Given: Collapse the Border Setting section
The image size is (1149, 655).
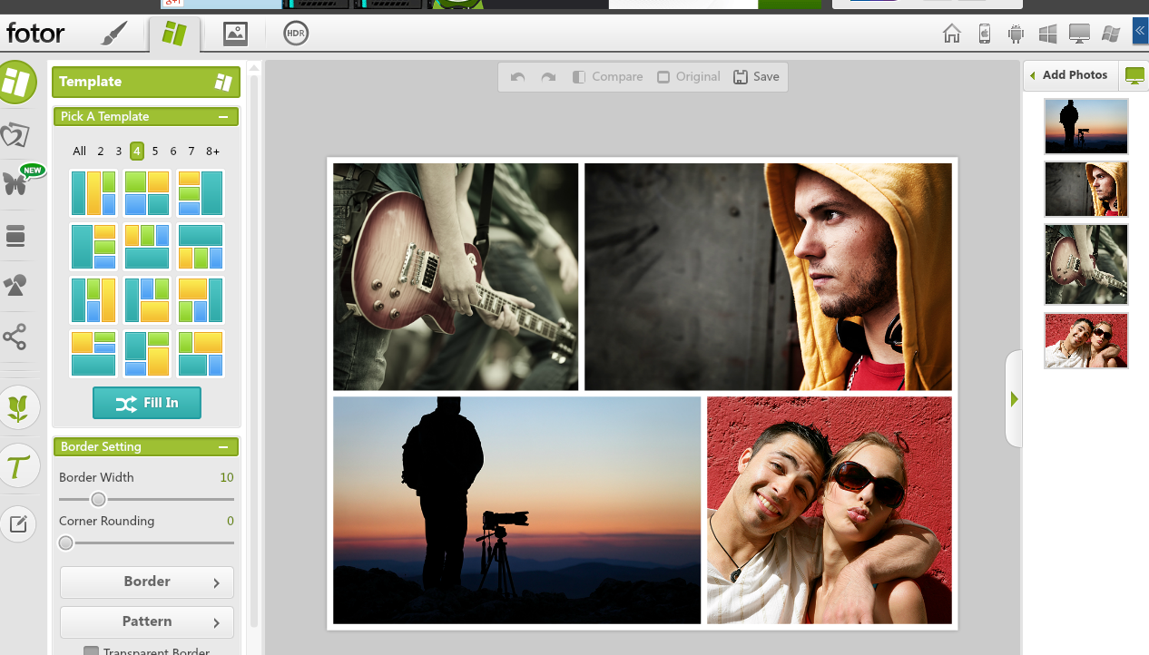Looking at the screenshot, I should click(223, 446).
